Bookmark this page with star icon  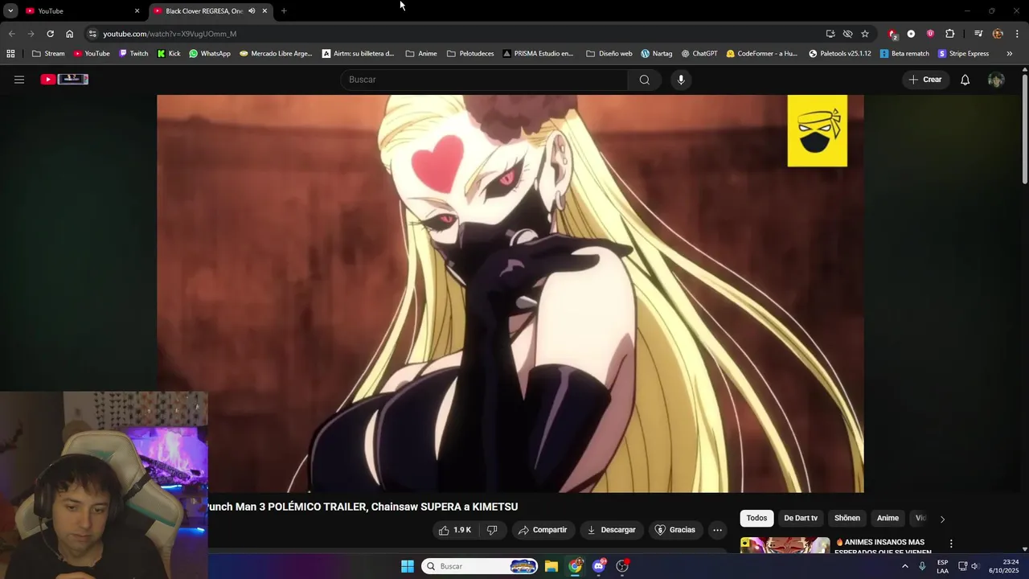pos(865,34)
